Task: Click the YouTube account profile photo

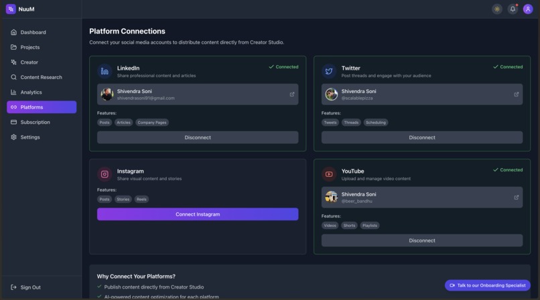Action: (x=331, y=197)
